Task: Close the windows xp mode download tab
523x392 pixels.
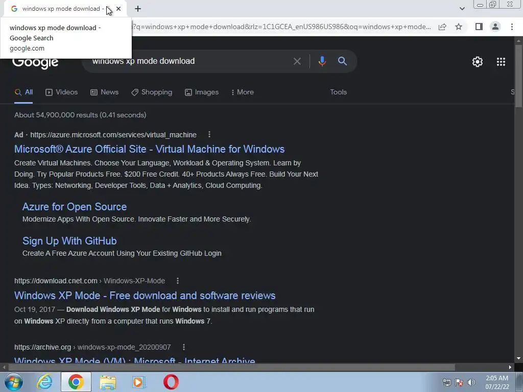Action: pyautogui.click(x=118, y=9)
